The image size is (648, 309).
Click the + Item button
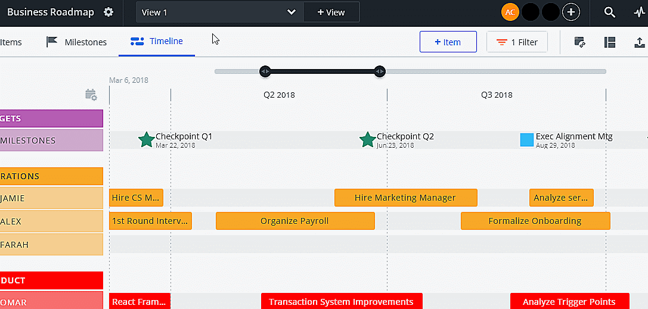tap(448, 42)
